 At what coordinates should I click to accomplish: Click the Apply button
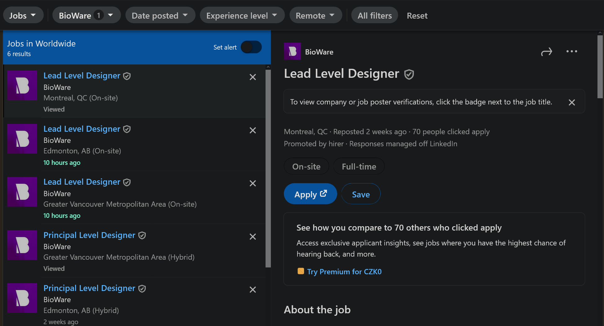click(310, 194)
